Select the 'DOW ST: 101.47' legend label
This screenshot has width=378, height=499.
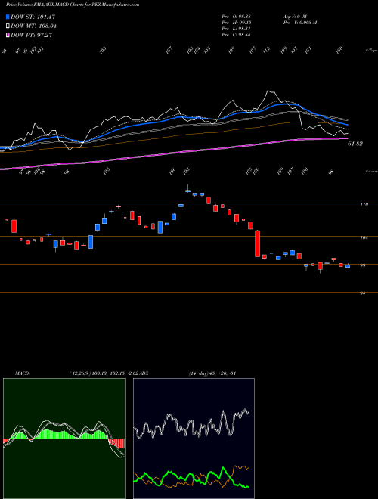coord(33,17)
